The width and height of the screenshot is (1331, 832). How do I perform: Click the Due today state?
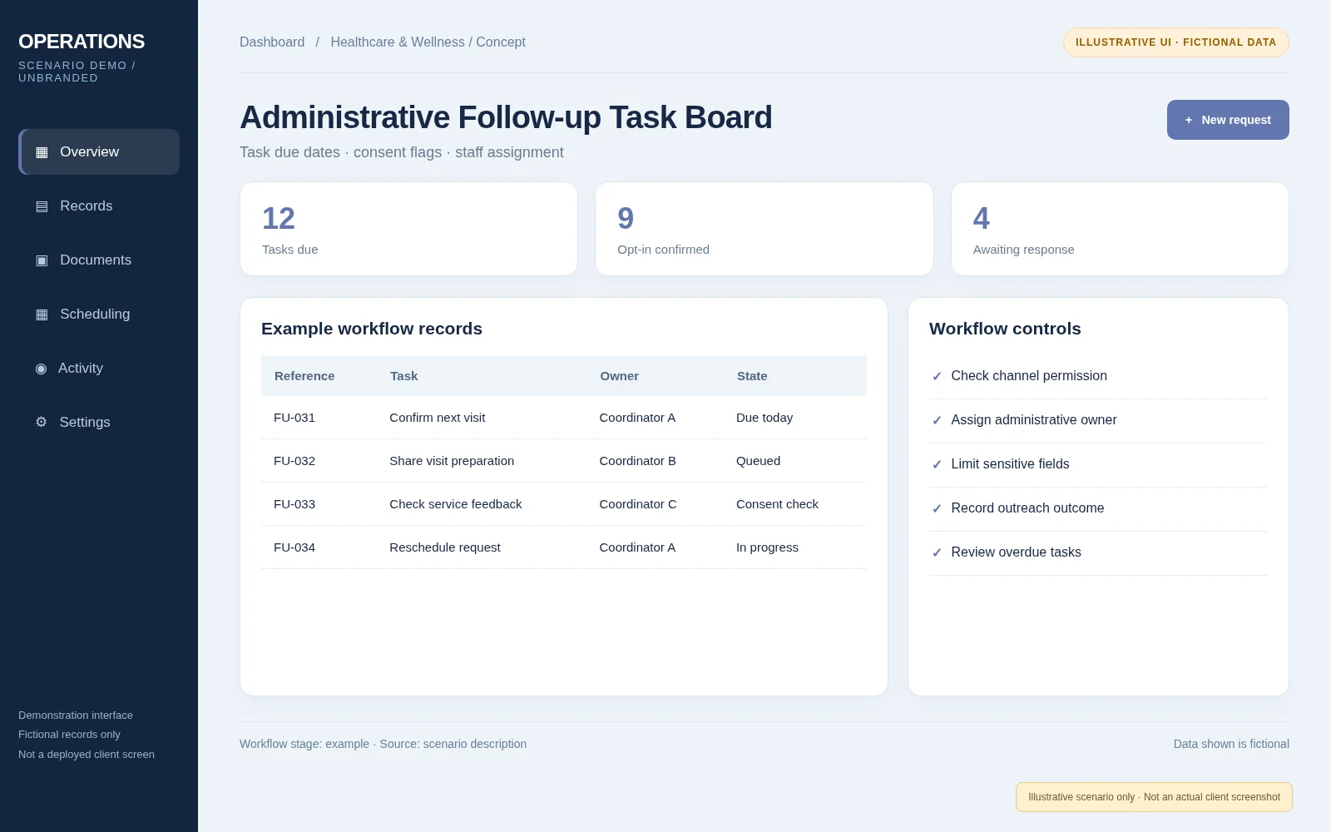(764, 418)
